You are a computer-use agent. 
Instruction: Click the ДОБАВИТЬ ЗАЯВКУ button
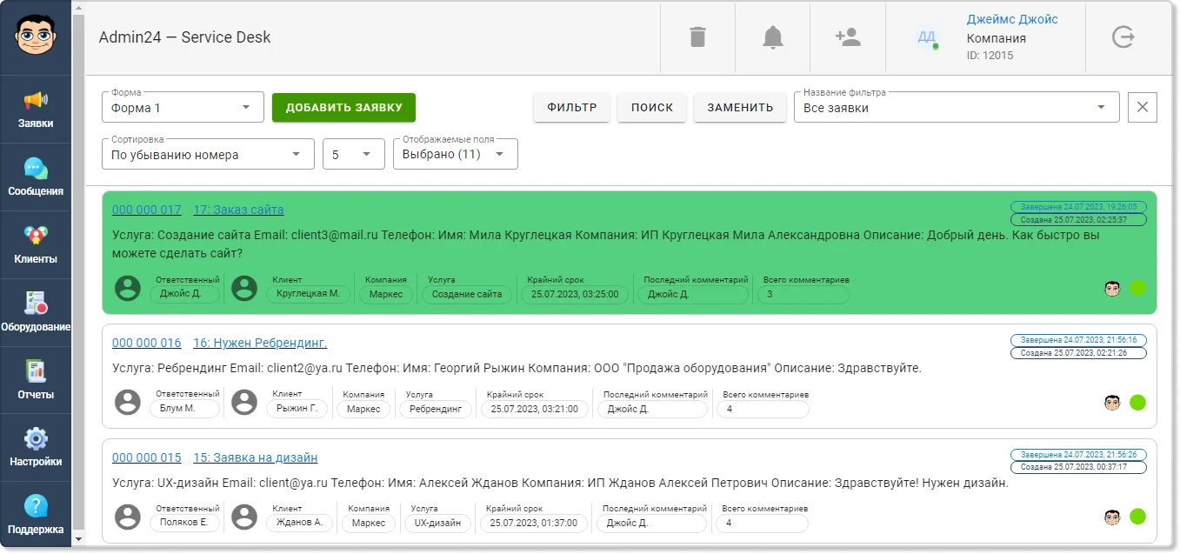click(x=343, y=108)
